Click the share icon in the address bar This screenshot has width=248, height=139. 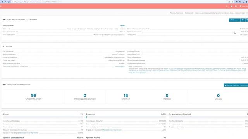(229, 2)
